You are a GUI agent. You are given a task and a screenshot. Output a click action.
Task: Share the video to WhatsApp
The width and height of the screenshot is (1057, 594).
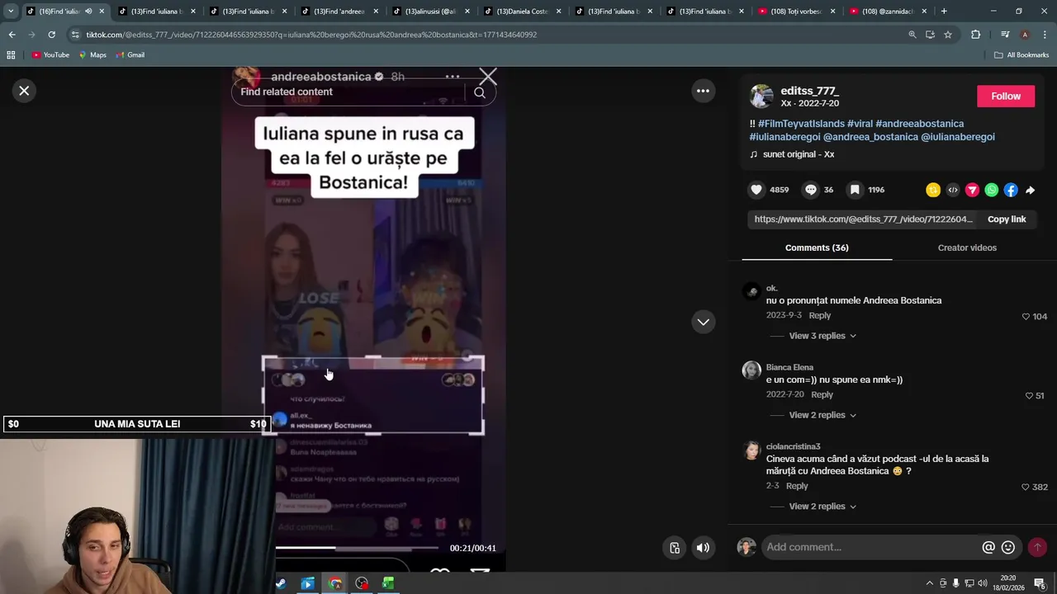tap(991, 190)
